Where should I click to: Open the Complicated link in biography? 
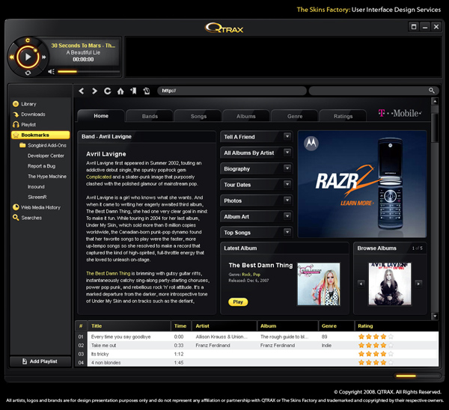(x=99, y=177)
